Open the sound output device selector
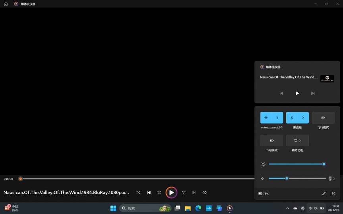The width and height of the screenshot is (343, 214). click(331, 178)
